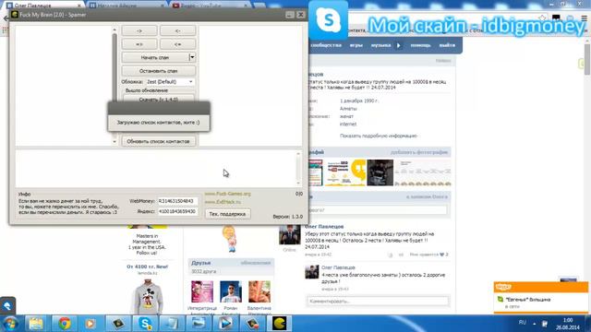Open Skype from the taskbar
591x332 pixels.
pos(145,324)
